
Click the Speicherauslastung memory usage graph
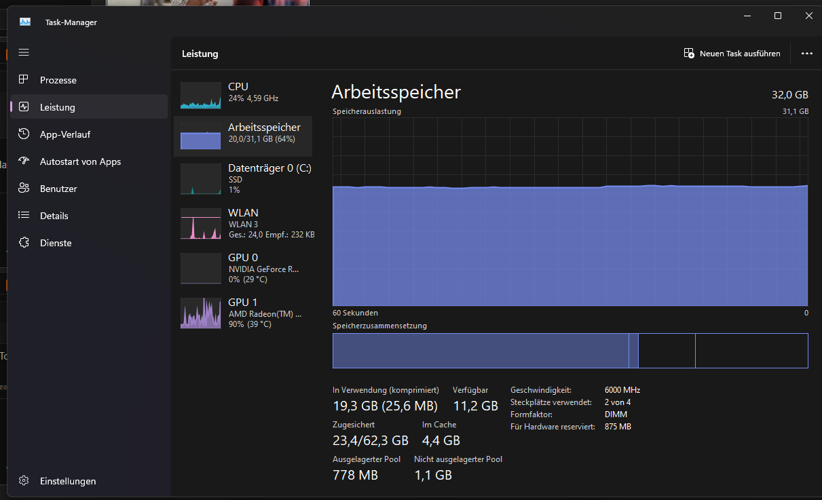pos(570,212)
